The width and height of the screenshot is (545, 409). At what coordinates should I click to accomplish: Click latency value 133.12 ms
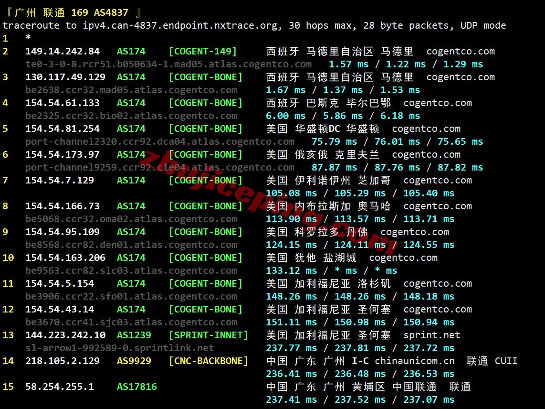(x=292, y=270)
